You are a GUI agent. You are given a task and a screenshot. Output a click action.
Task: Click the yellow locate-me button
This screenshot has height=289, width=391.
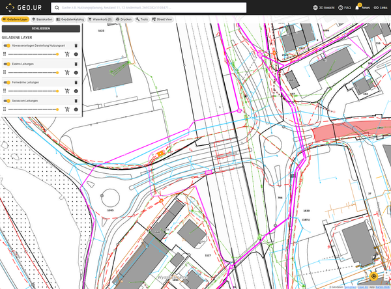373,276
